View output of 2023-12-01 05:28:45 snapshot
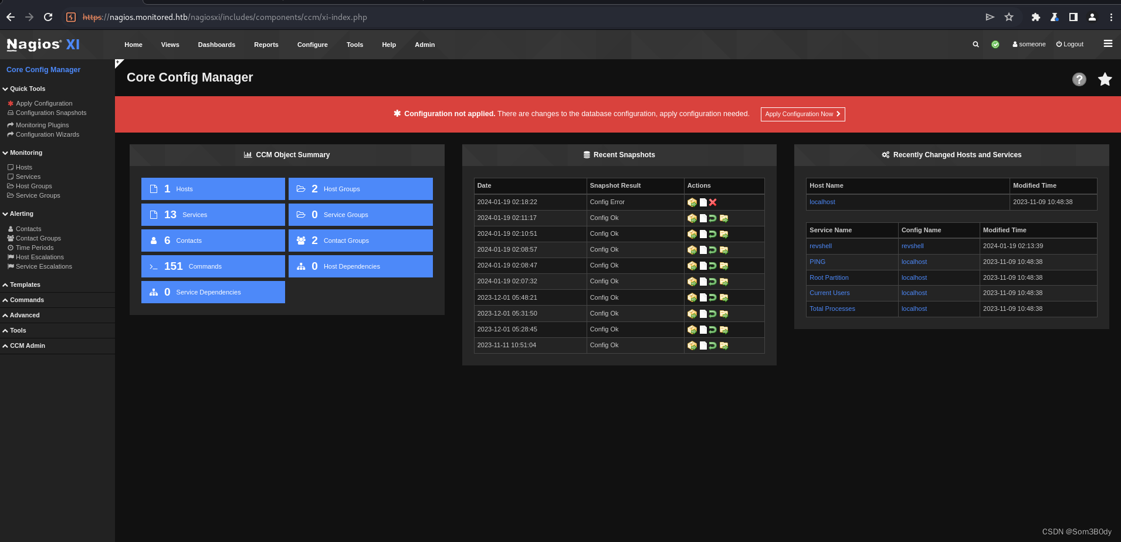This screenshot has width=1121, height=542. tap(703, 330)
